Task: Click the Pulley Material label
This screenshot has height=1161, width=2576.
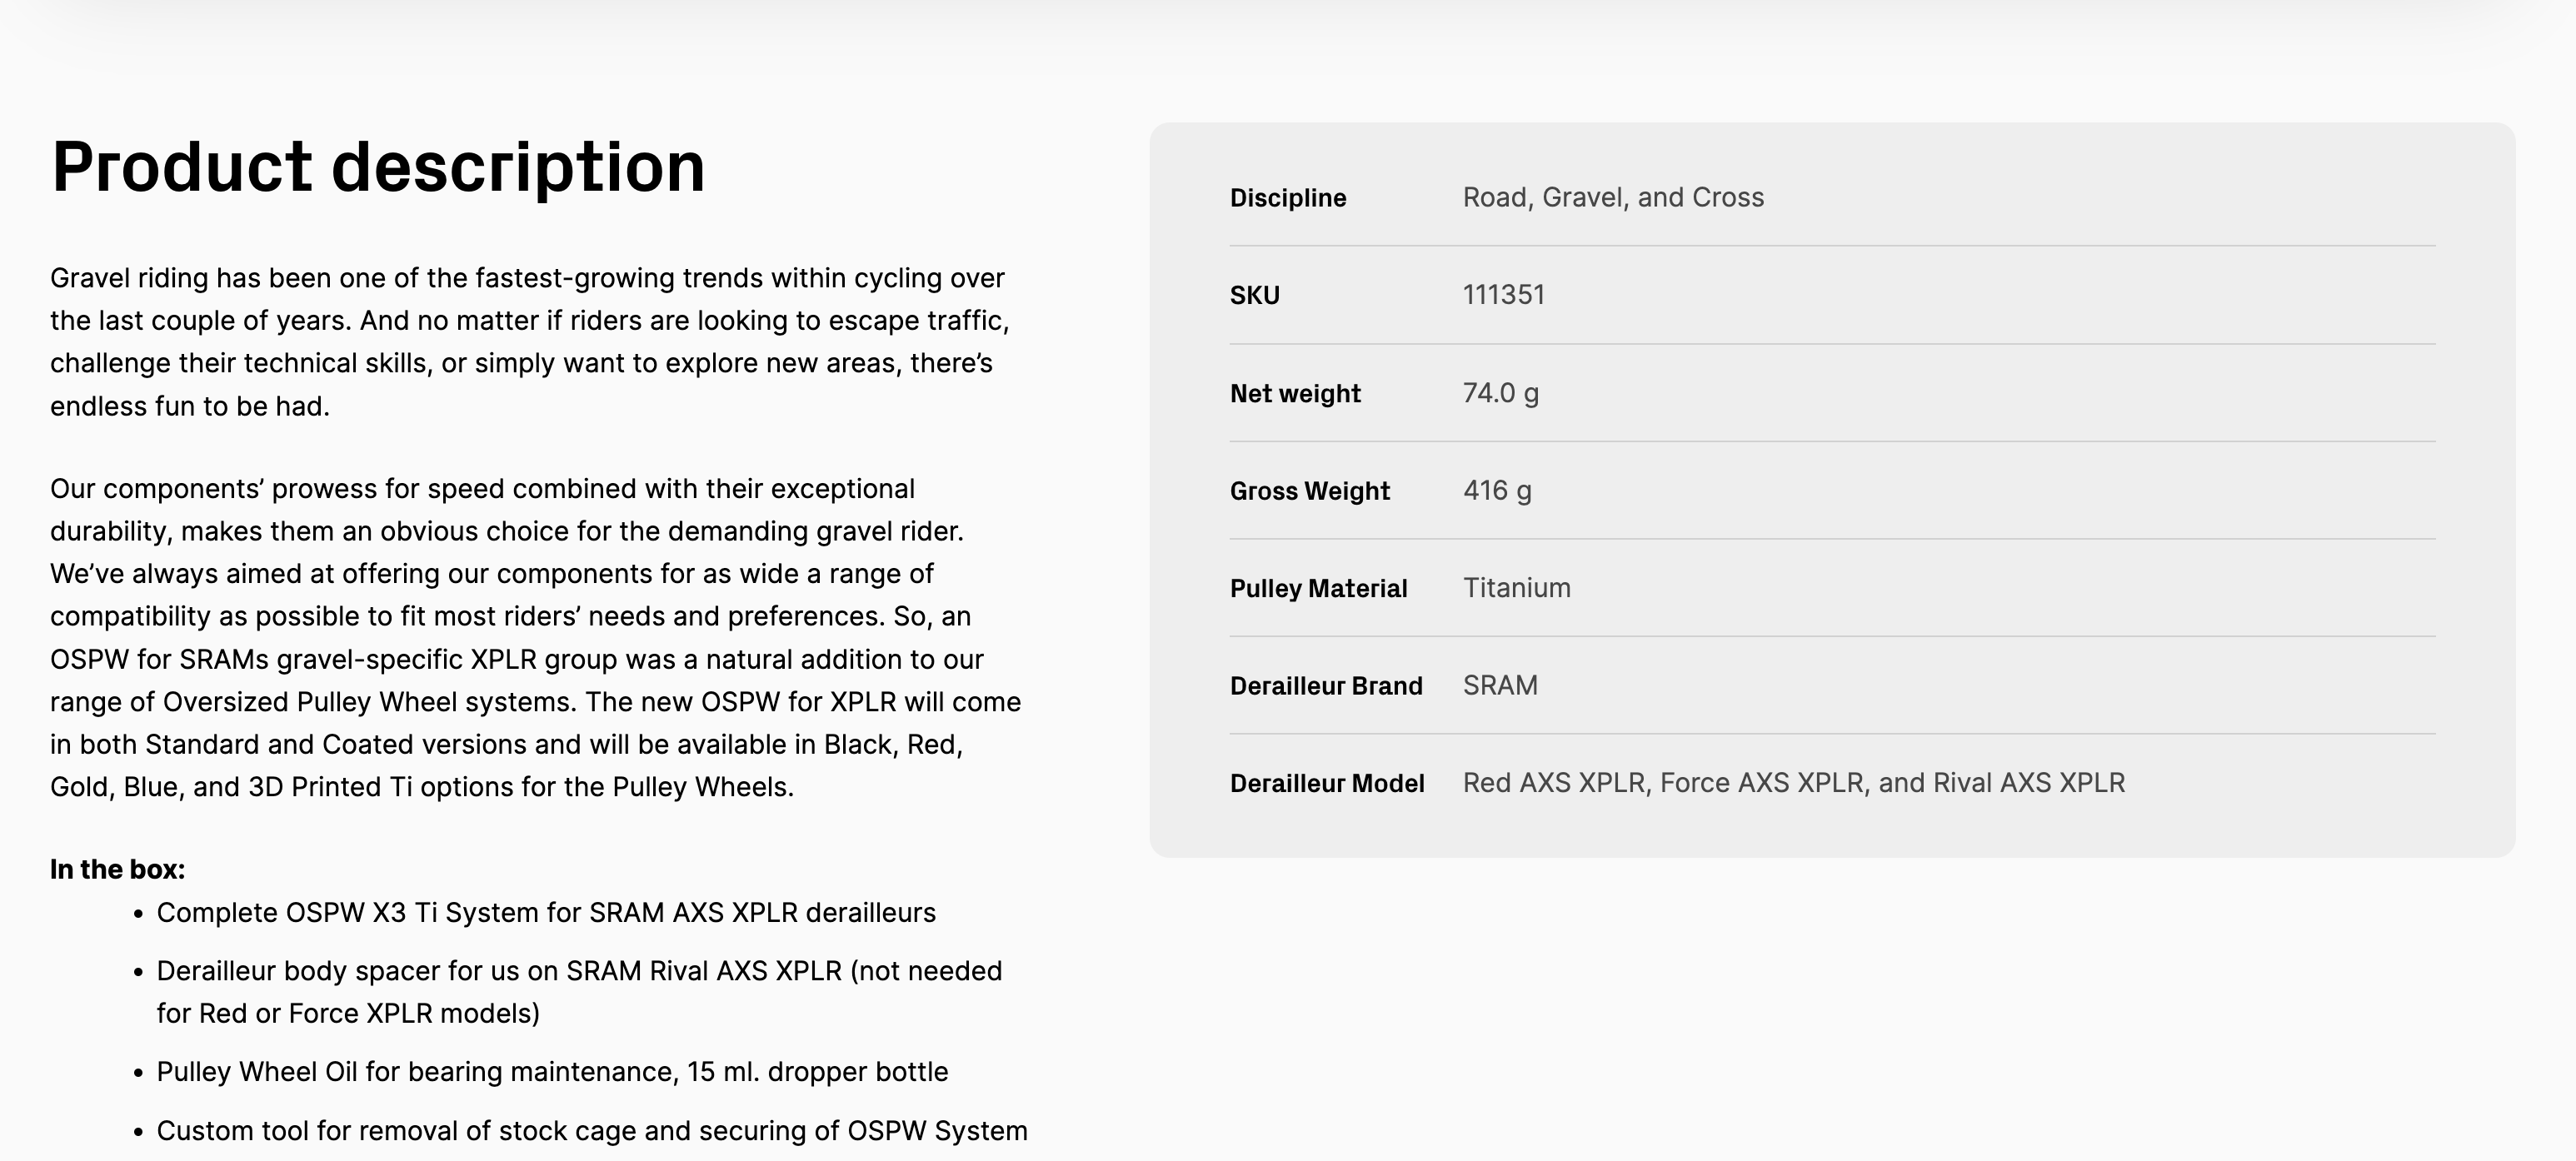Action: point(1318,588)
